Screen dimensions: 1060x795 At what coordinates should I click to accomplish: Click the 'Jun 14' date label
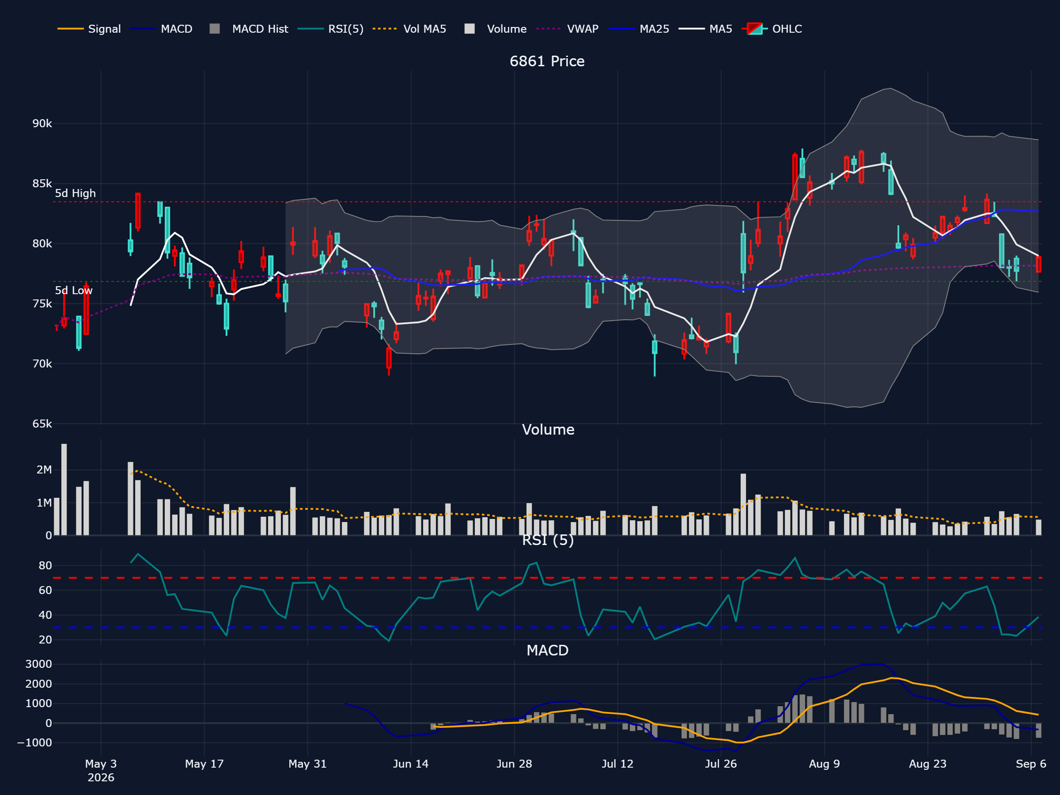coord(411,764)
